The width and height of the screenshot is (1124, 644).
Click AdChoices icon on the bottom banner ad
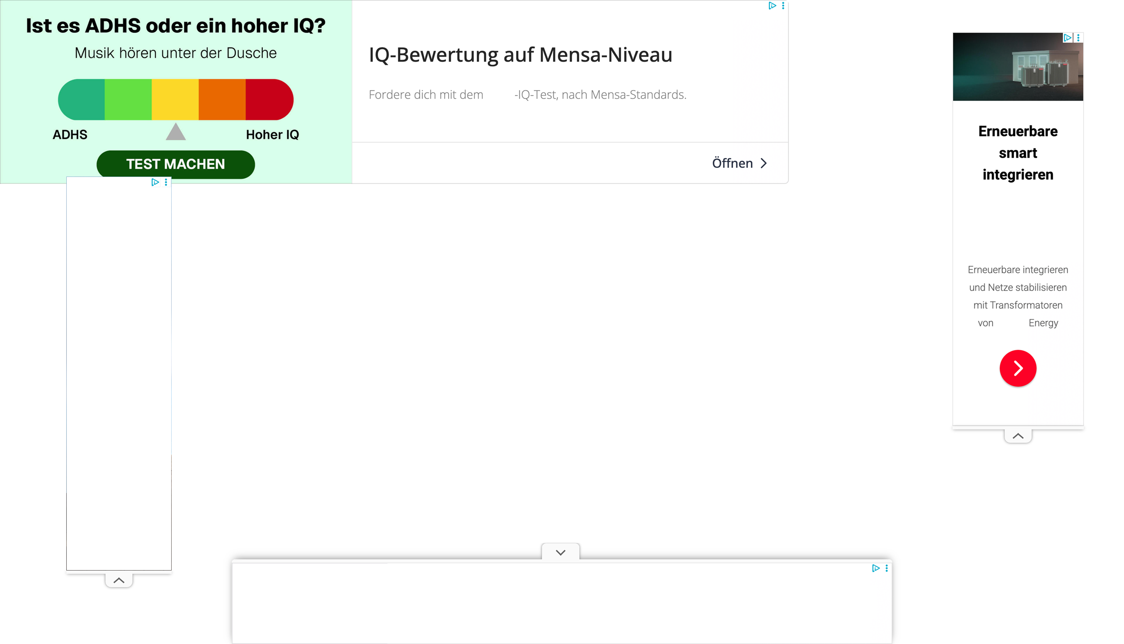point(876,569)
